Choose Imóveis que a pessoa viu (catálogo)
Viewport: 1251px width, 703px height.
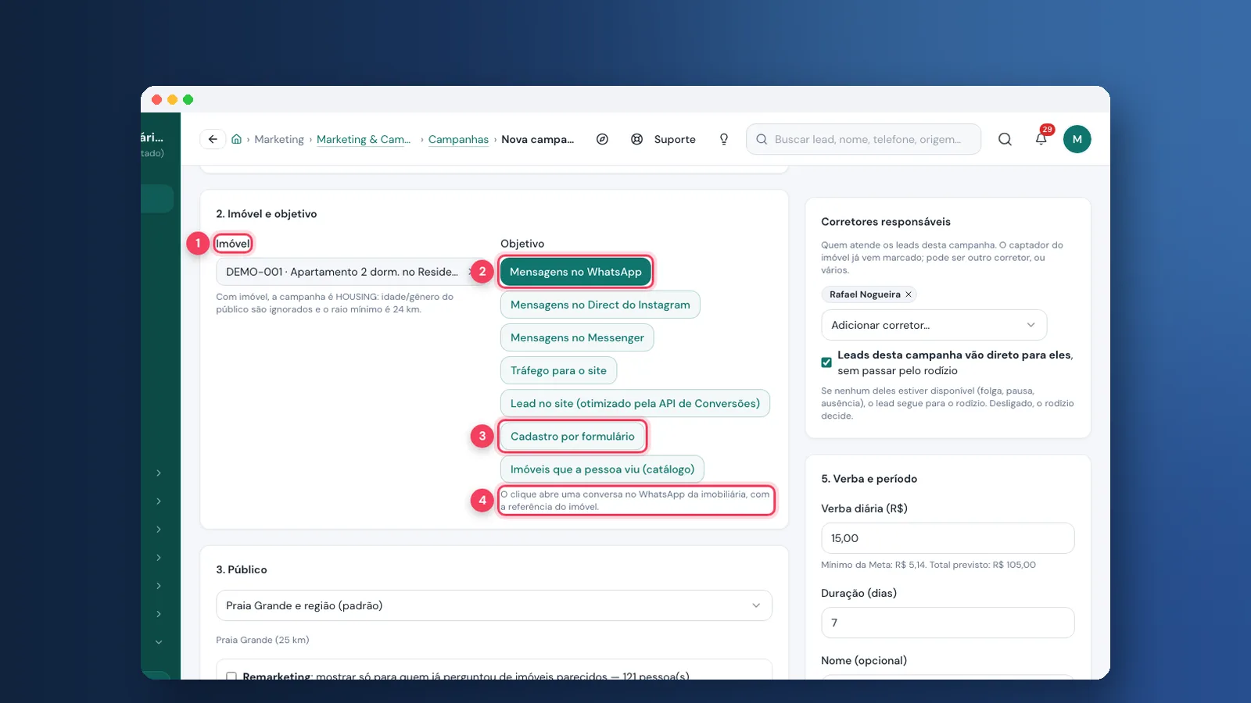point(602,469)
